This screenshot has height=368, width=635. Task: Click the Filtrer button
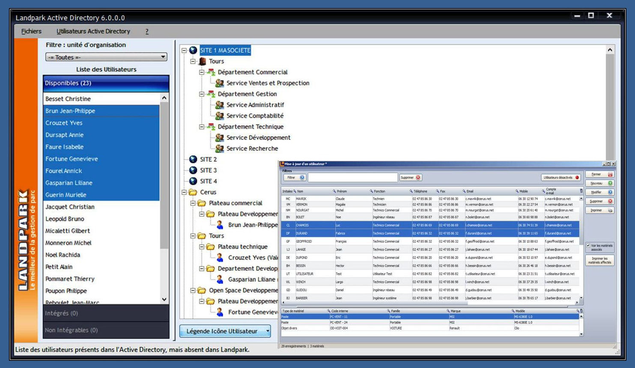tap(295, 177)
